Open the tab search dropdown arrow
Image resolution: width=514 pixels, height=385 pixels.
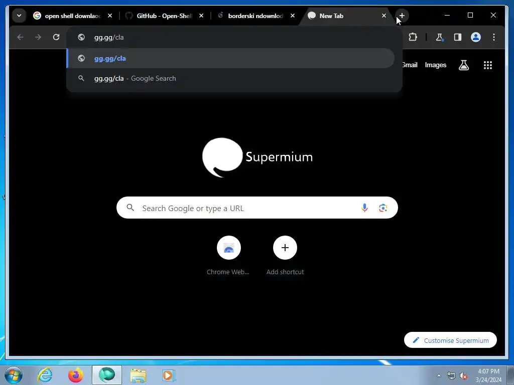pyautogui.click(x=19, y=16)
